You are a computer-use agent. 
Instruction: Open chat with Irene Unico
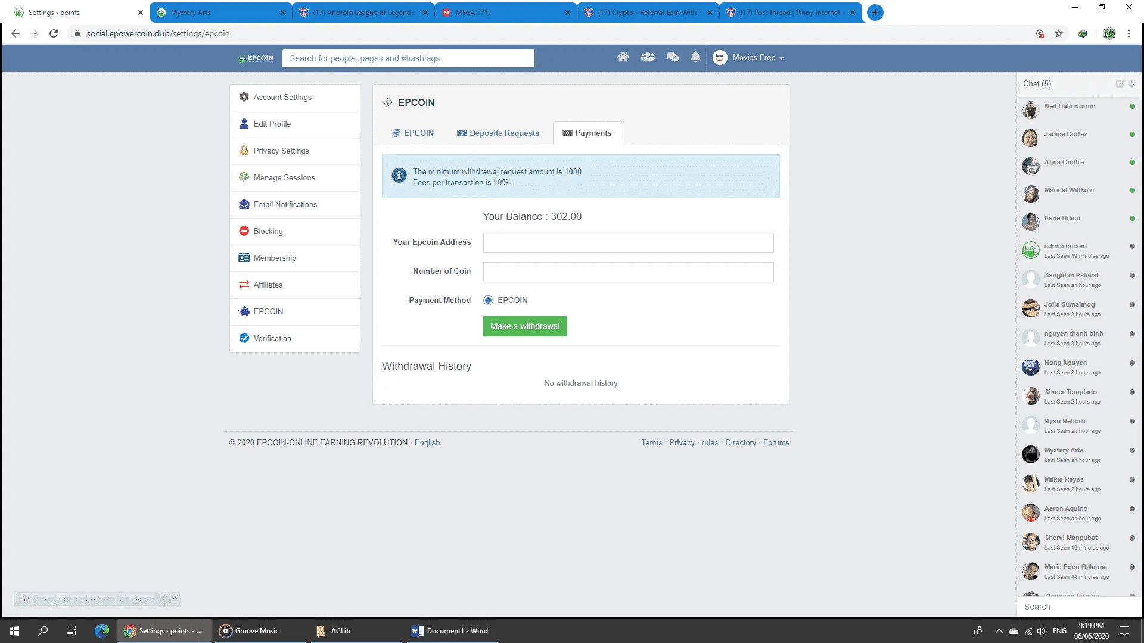[1079, 221]
